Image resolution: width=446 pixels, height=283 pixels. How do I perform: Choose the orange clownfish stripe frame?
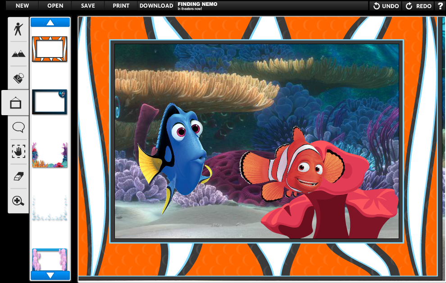pyautogui.click(x=50, y=49)
